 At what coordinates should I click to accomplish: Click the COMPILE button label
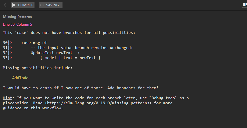tap(26, 5)
